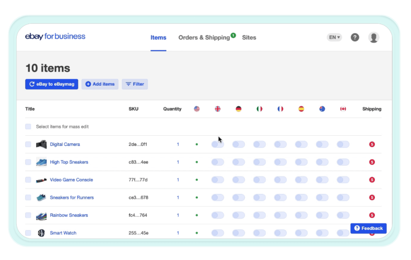Click the Germany flag column icon
411x260 pixels.
238,109
